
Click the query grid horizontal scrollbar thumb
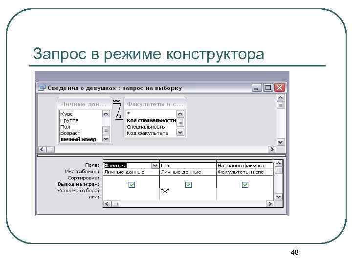pos(115,204)
